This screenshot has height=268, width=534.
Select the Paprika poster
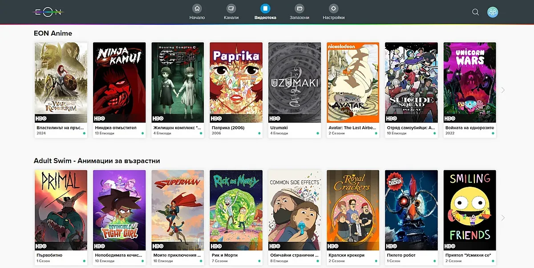(x=236, y=82)
